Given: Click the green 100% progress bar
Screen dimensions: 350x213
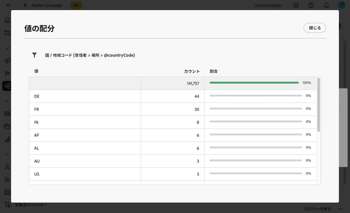Looking at the screenshot, I should click(254, 83).
